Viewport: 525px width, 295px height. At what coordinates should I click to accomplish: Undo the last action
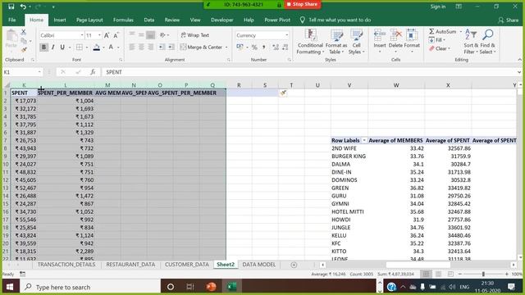pos(23,7)
